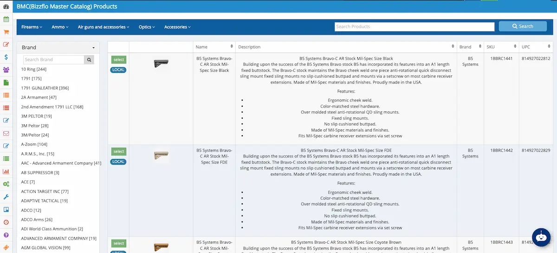
Task: Open the red bar chart reports icon
Action: [6, 171]
